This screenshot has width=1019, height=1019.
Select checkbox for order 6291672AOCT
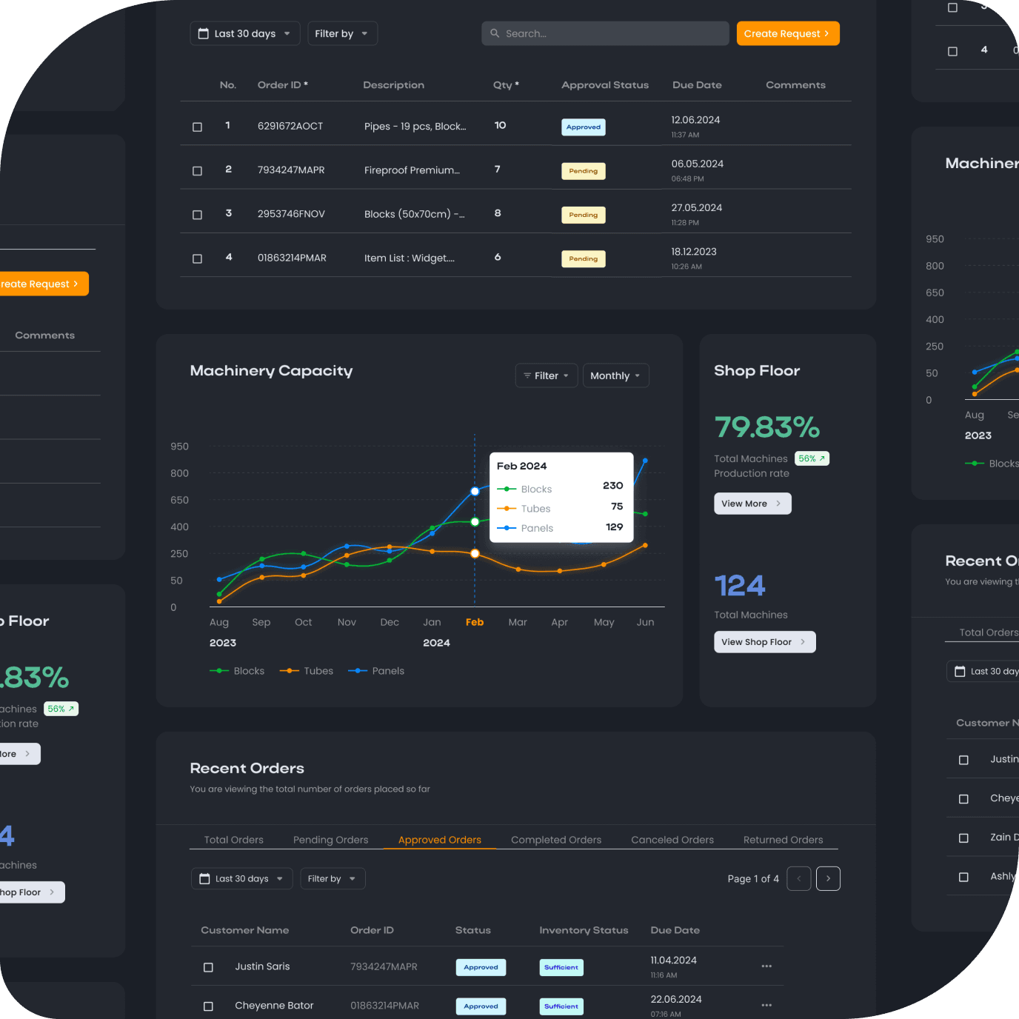(197, 127)
